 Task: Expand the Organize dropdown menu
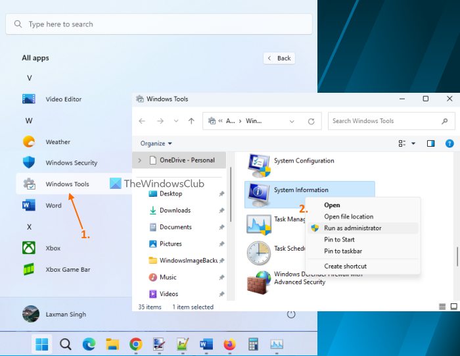click(156, 143)
